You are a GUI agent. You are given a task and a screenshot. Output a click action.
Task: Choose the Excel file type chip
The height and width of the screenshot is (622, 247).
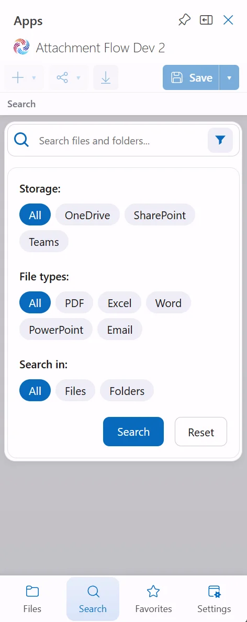coord(119,303)
